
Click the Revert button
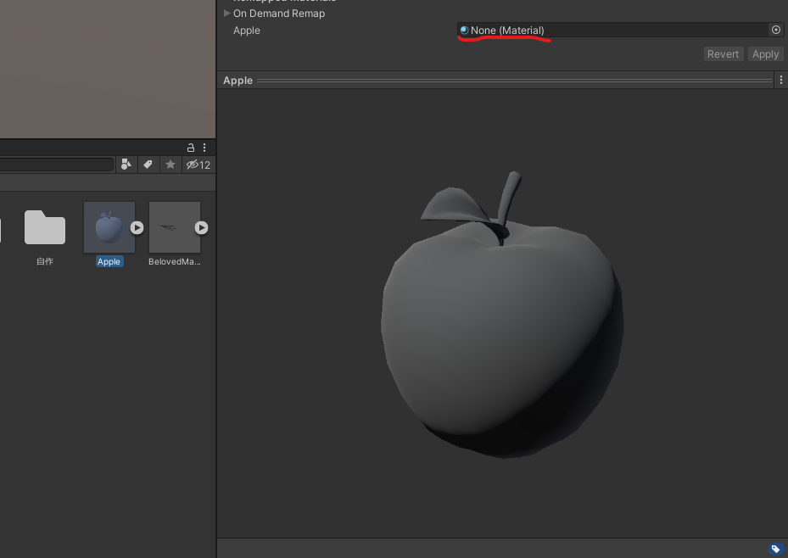pos(724,54)
